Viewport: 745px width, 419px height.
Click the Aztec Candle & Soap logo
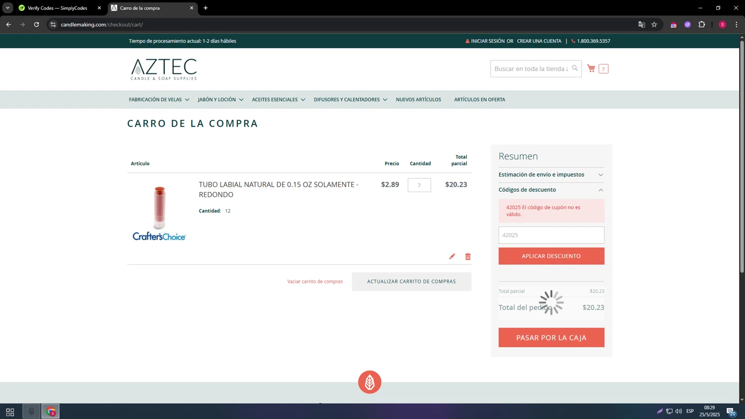[164, 69]
